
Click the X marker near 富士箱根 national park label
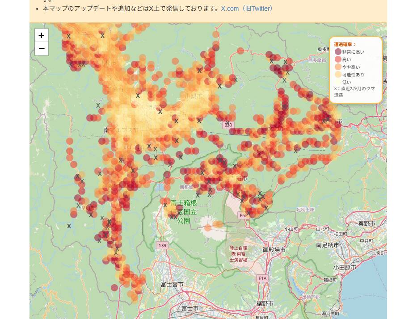coord(165,204)
